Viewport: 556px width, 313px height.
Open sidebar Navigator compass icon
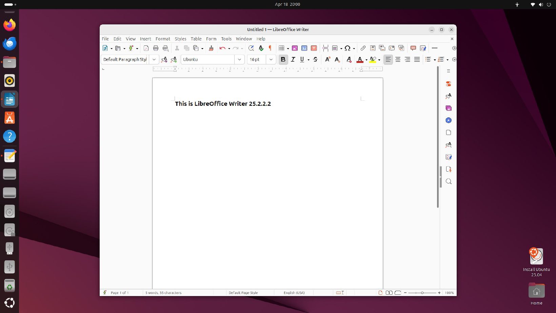point(449,120)
